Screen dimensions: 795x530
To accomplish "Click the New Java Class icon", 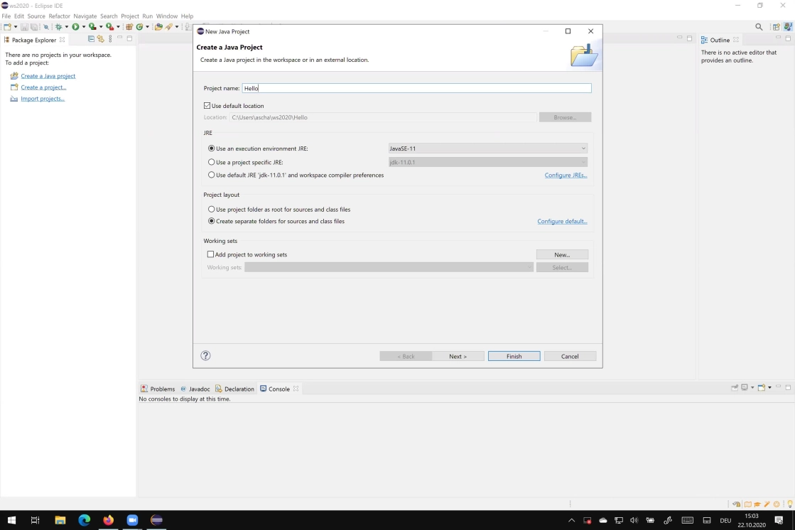I will [x=139, y=27].
